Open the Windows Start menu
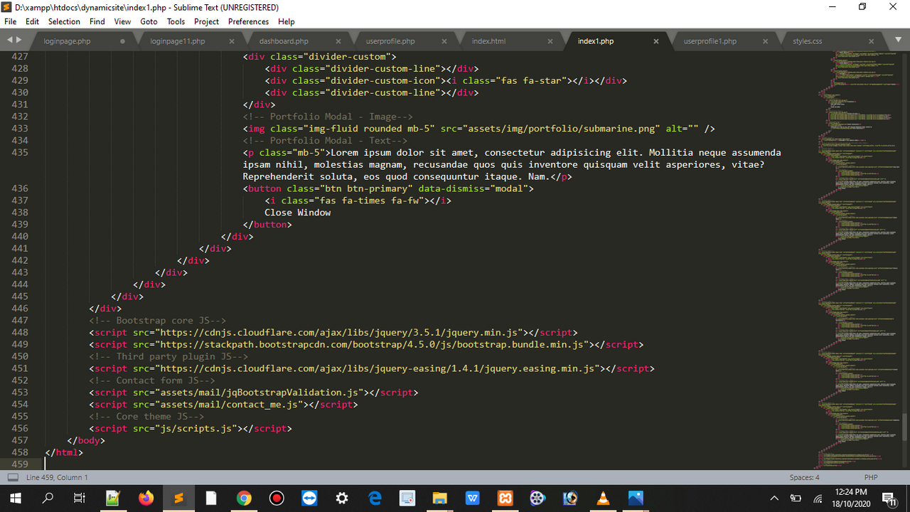This screenshot has width=910, height=512. pos(16,498)
